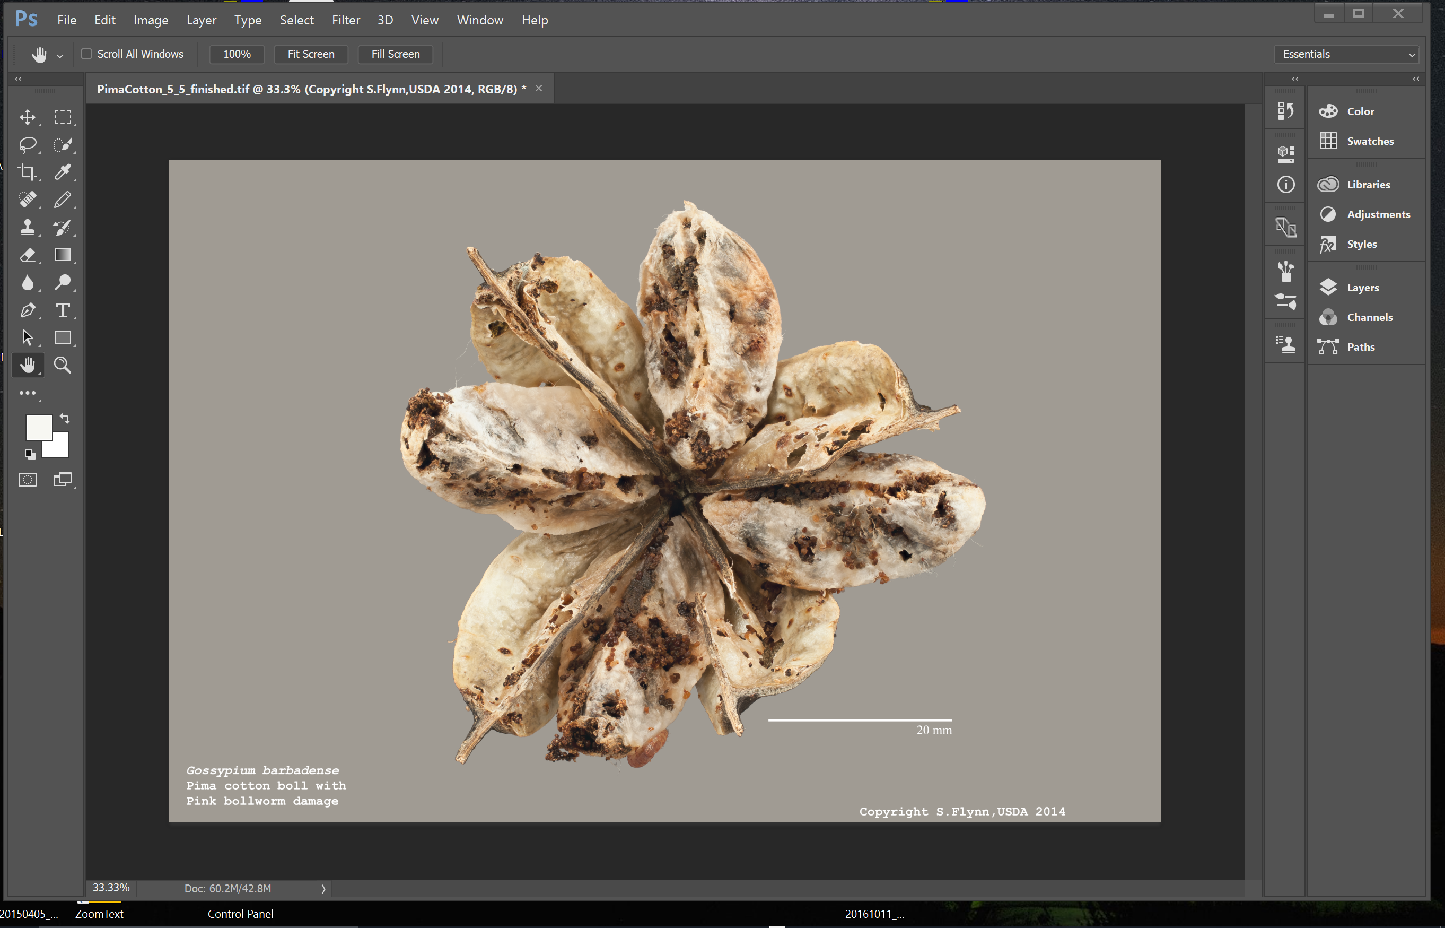
Task: Enable Scroll All Windows
Action: pos(87,54)
